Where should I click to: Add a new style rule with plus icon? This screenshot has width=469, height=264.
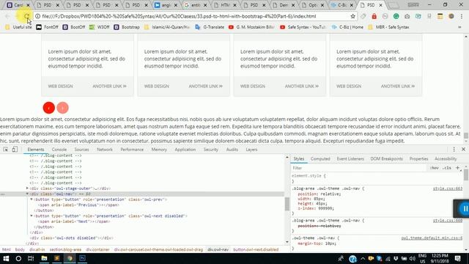point(457,168)
